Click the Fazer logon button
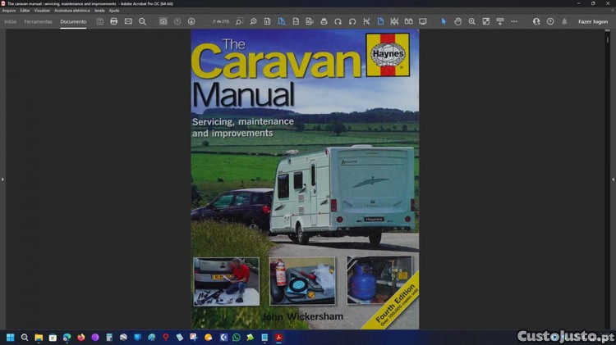Image resolution: width=616 pixels, height=345 pixels. coord(592,21)
